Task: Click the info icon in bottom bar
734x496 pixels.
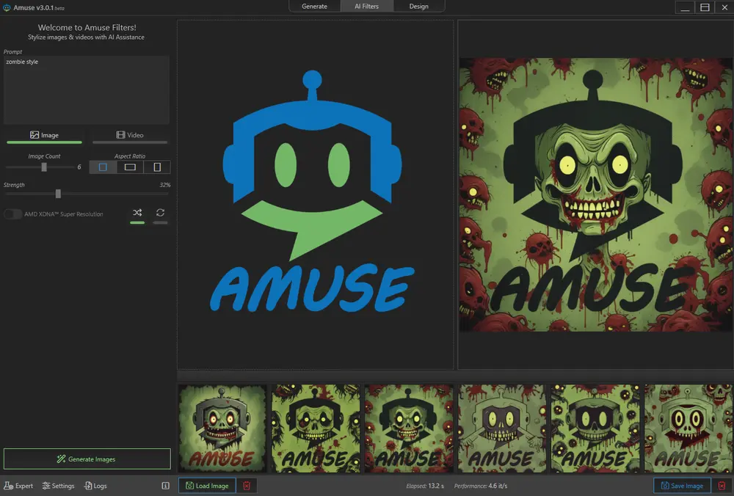Action: (165, 486)
